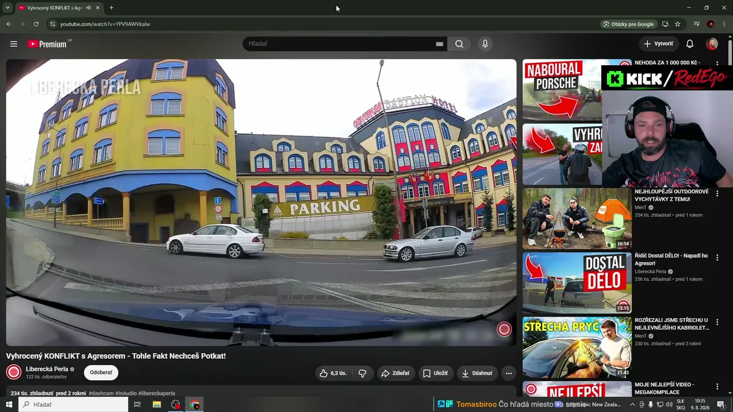Open NEJHLOUPĚJŠÍ OUTDOOROVÉ VYCHYTÁVKY video title
This screenshot has width=733, height=412.
coord(671,195)
